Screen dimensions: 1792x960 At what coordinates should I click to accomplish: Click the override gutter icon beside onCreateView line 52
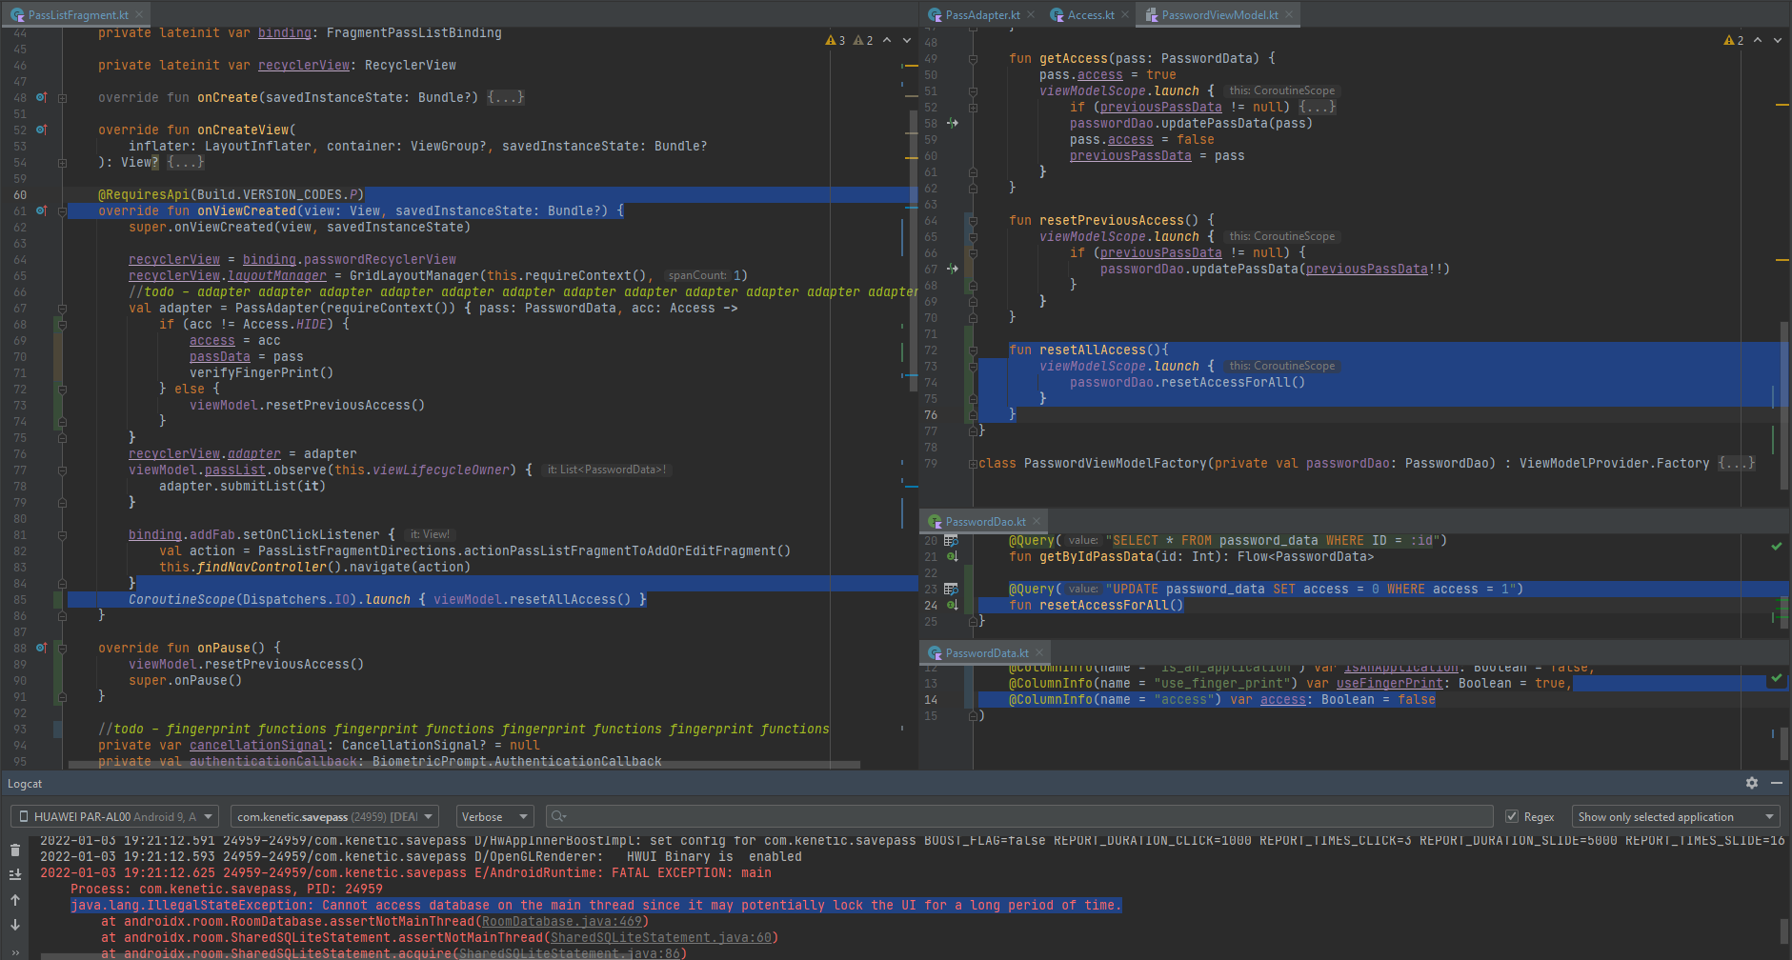41,130
